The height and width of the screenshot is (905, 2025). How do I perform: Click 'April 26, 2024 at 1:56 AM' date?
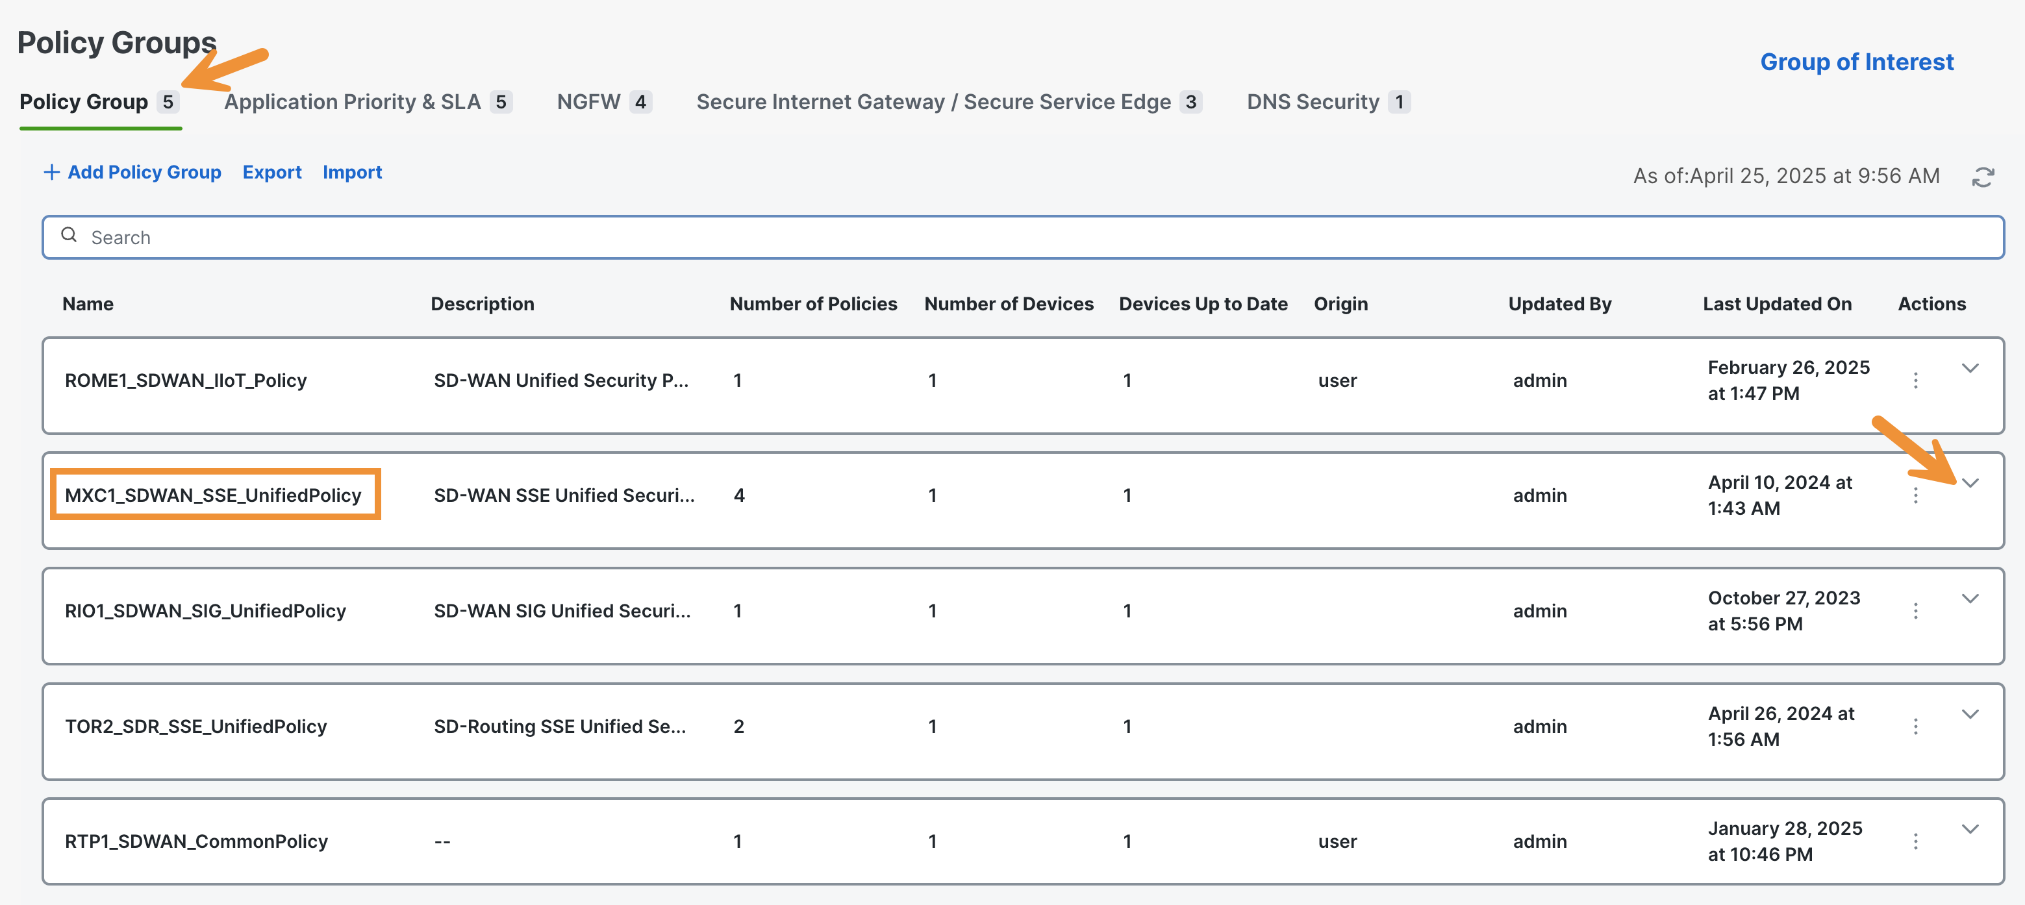1781,726
